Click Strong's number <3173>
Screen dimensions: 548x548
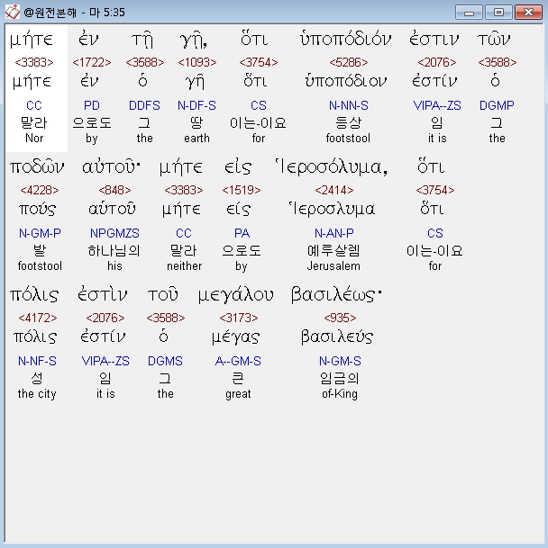point(239,318)
